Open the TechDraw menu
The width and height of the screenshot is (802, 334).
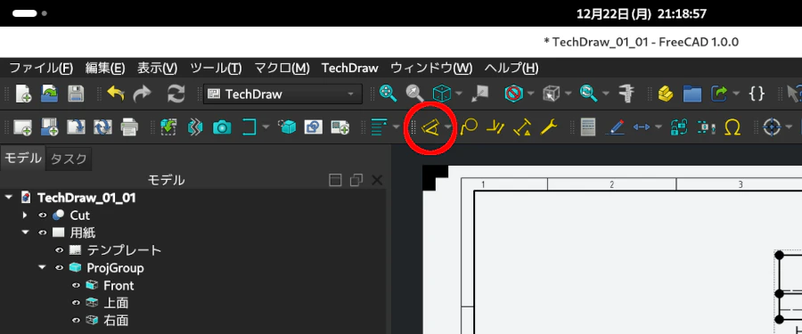pyautogui.click(x=350, y=68)
